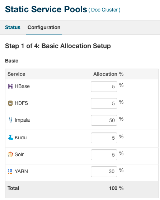Click the Solr service icon
Viewport: 160px width, 200px height.
point(10,154)
